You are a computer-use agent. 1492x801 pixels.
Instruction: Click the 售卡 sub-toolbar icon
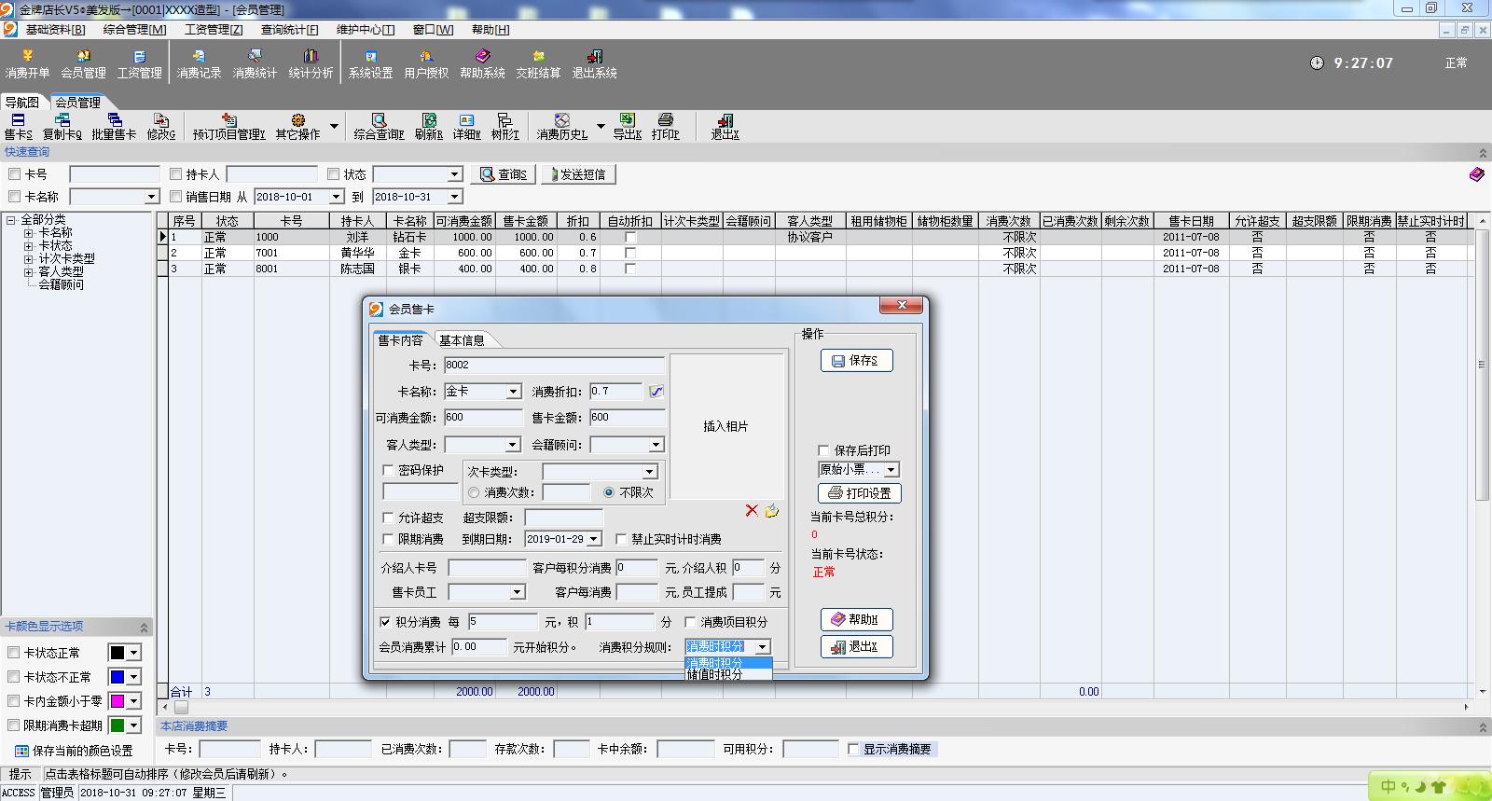pos(18,127)
